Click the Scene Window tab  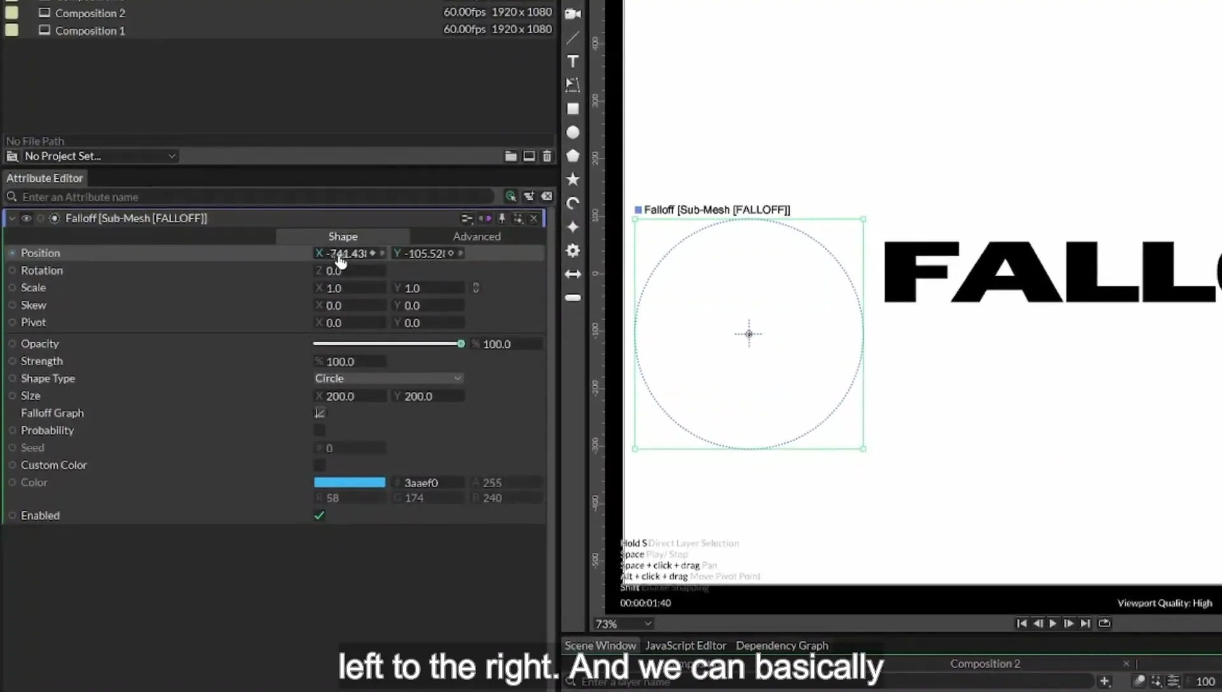tap(600, 646)
